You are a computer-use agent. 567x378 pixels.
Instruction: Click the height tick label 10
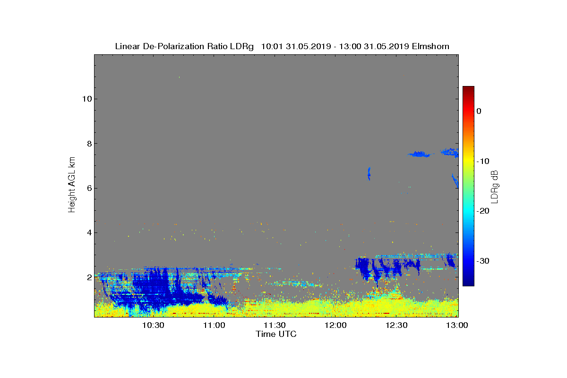pyautogui.click(x=86, y=99)
